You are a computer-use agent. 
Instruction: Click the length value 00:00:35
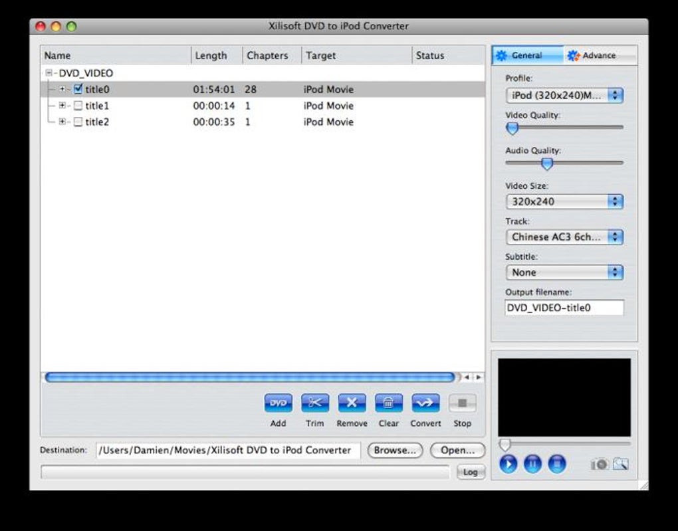tap(214, 122)
